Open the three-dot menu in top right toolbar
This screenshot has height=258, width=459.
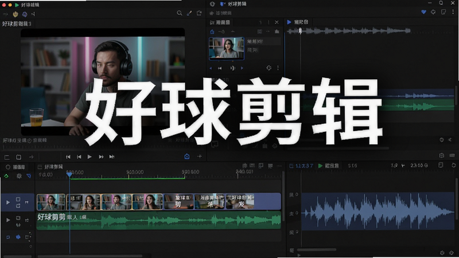click(453, 12)
